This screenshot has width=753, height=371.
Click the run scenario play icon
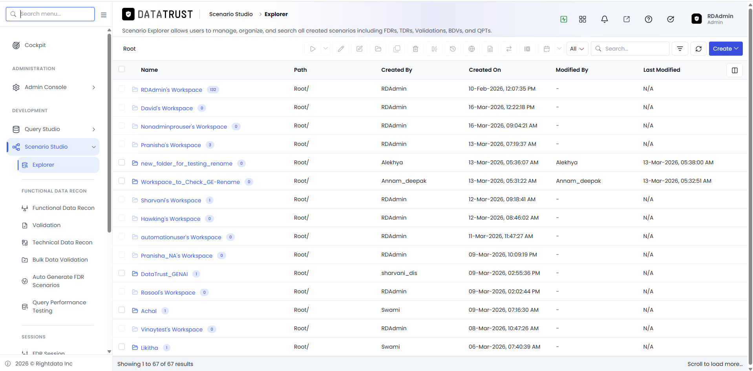click(x=313, y=49)
